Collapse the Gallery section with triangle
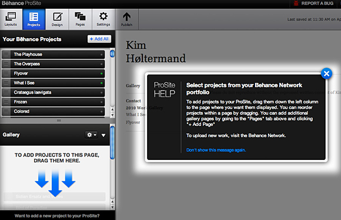 tap(103, 135)
